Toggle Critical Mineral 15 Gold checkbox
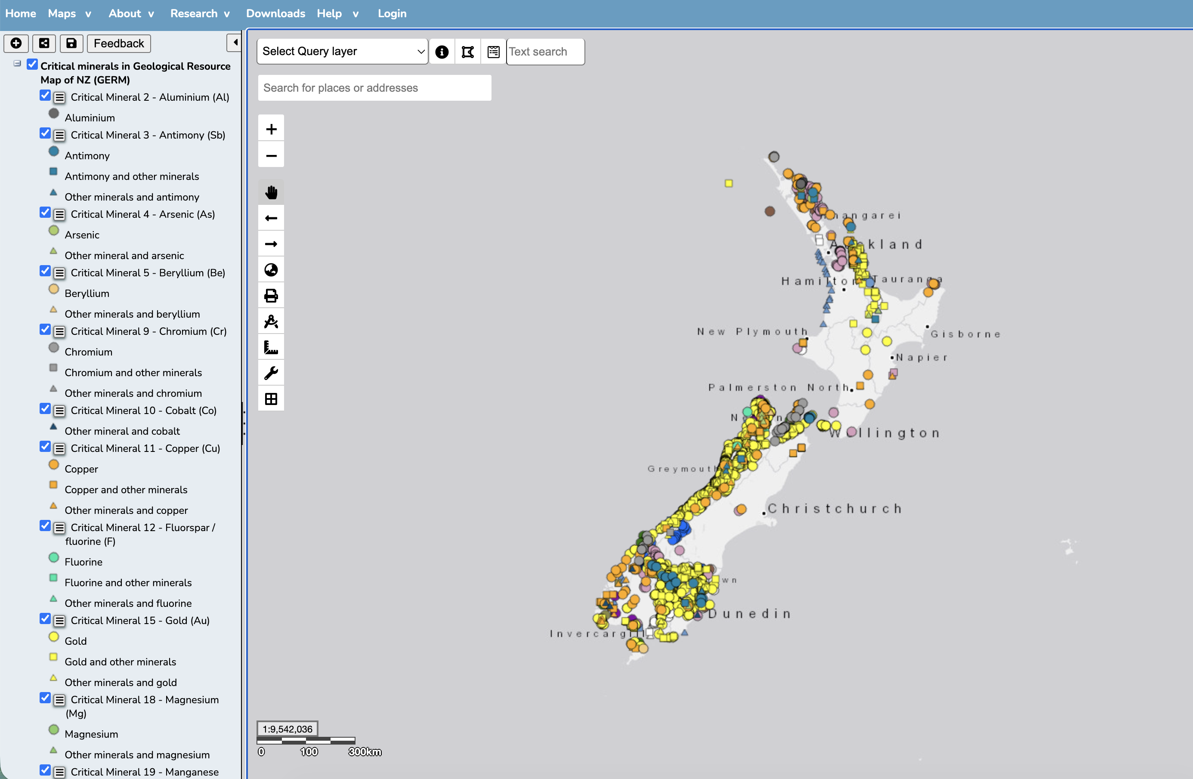The width and height of the screenshot is (1193, 779). coord(45,618)
